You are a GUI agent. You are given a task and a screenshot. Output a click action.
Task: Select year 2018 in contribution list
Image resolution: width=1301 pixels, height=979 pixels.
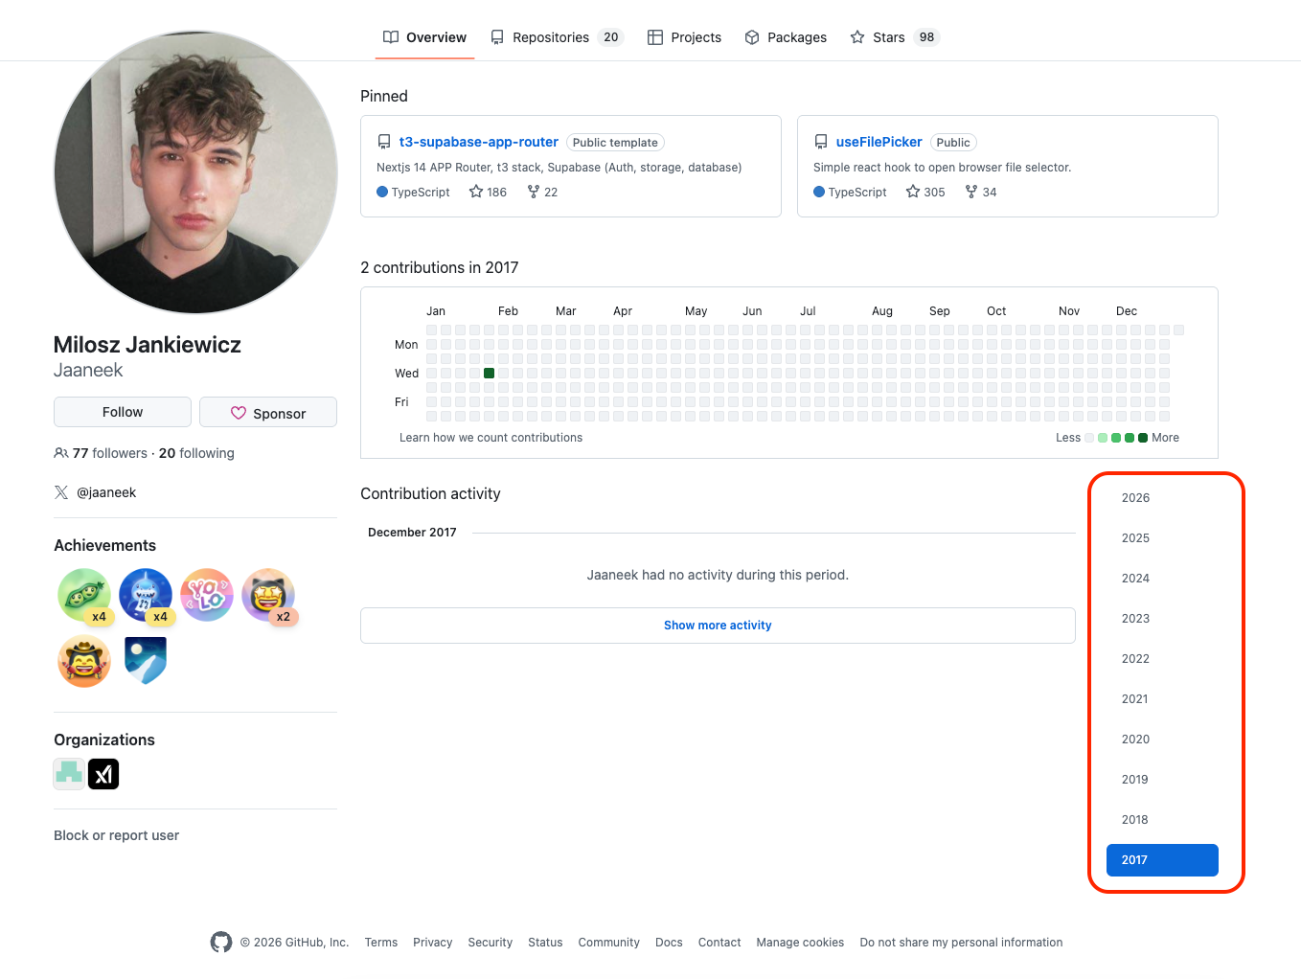point(1162,820)
